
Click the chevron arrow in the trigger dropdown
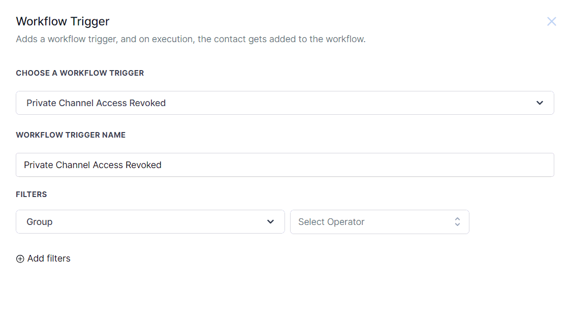click(x=540, y=103)
